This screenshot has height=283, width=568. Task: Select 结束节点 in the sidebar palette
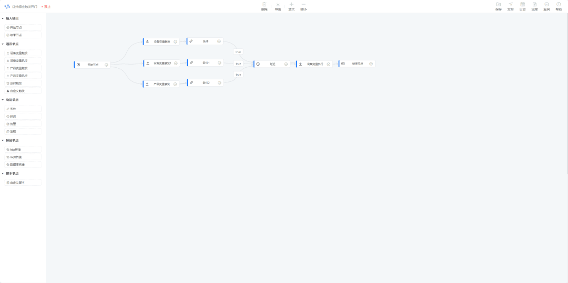point(23,35)
